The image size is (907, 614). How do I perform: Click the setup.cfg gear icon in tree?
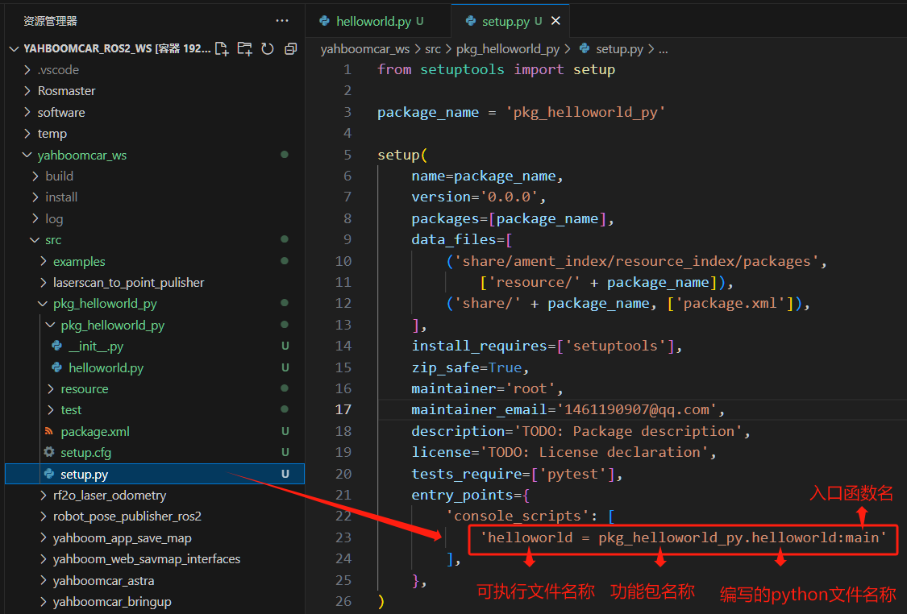click(49, 453)
